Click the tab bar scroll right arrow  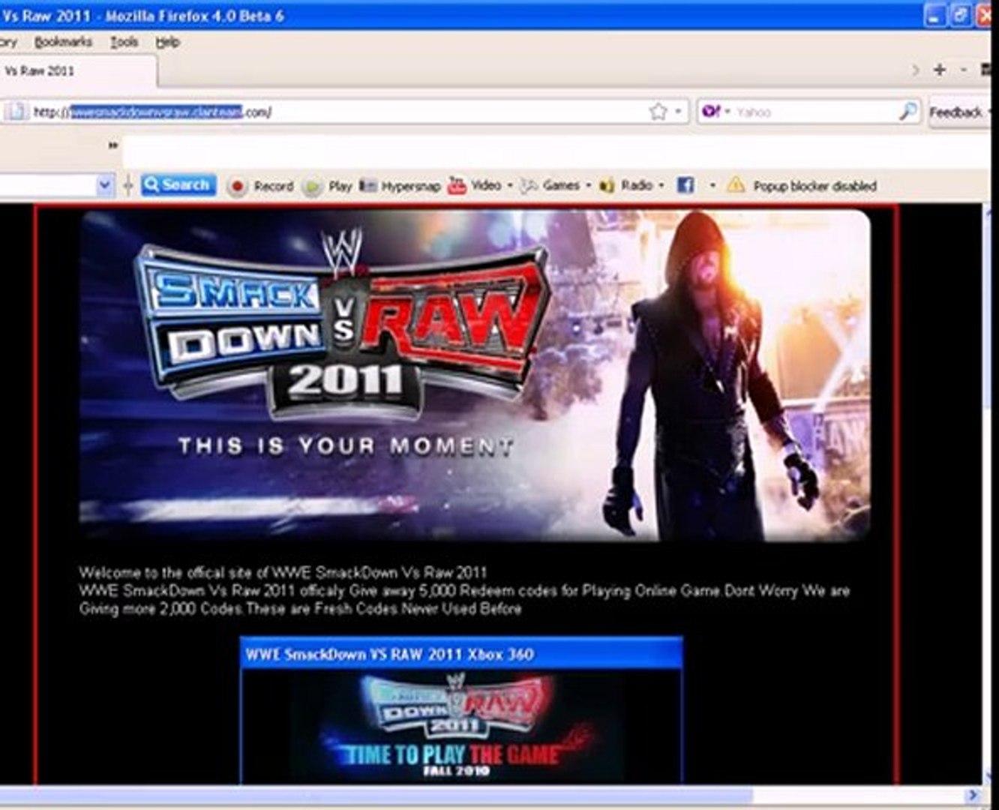pyautogui.click(x=915, y=70)
